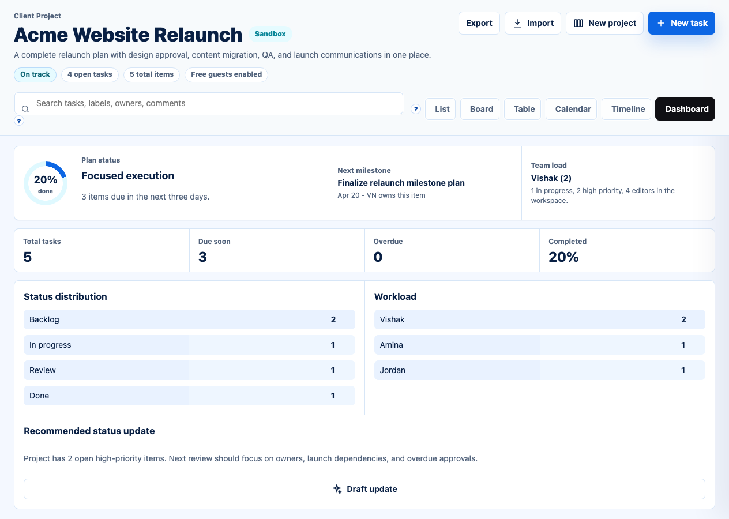The height and width of the screenshot is (519, 729).
Task: Click the 4 open tasks chip
Action: click(89, 74)
